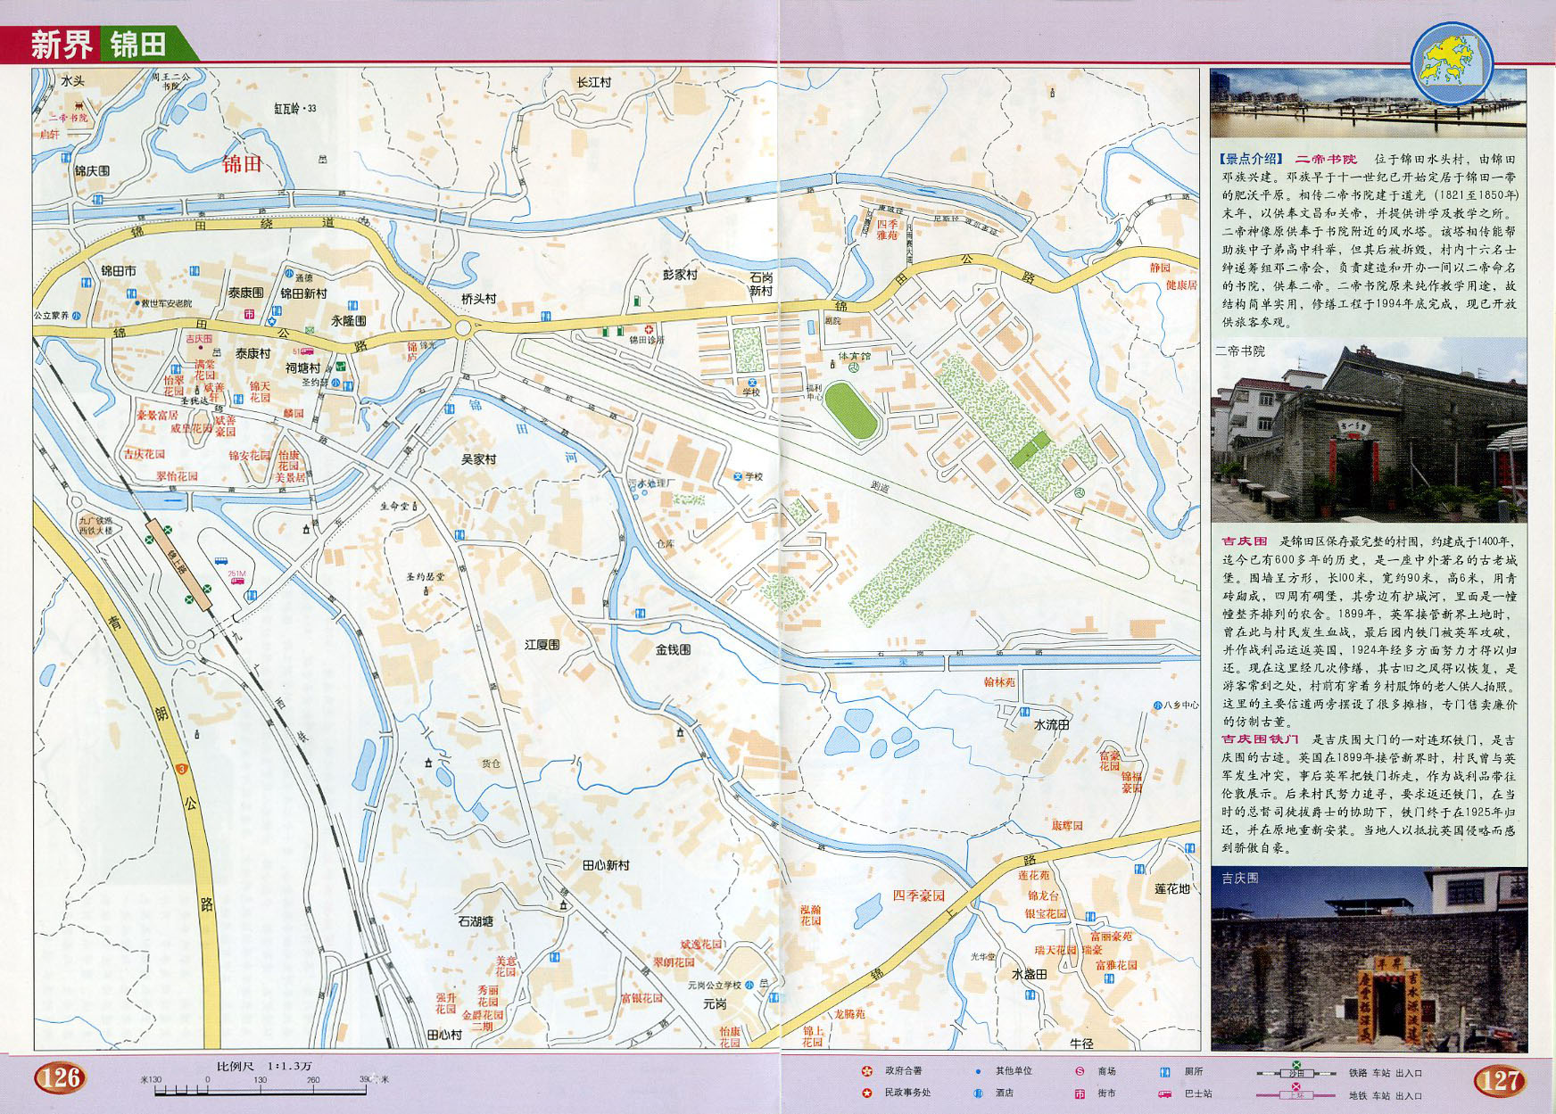Screen dimensions: 1556x1114
Task: Click the Hong Kong locator map circle
Action: [1452, 62]
